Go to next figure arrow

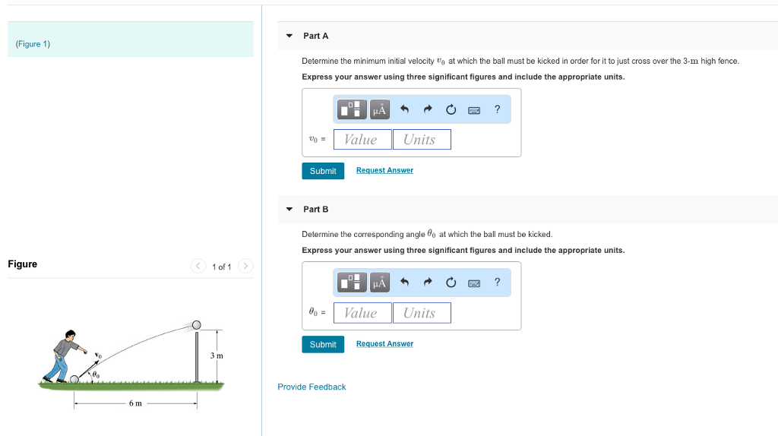point(245,266)
